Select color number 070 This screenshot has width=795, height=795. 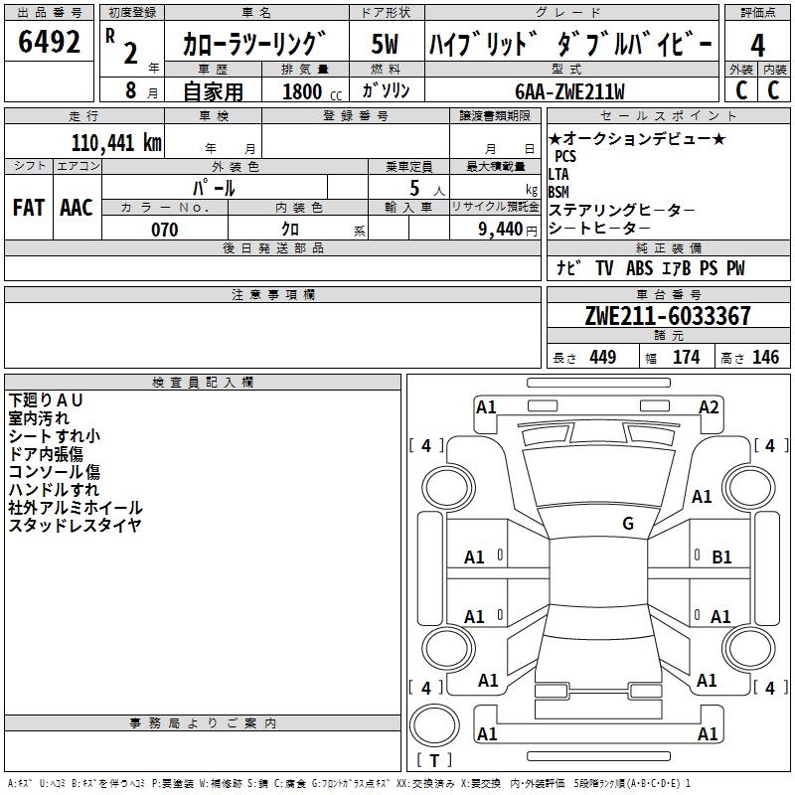pos(164,230)
